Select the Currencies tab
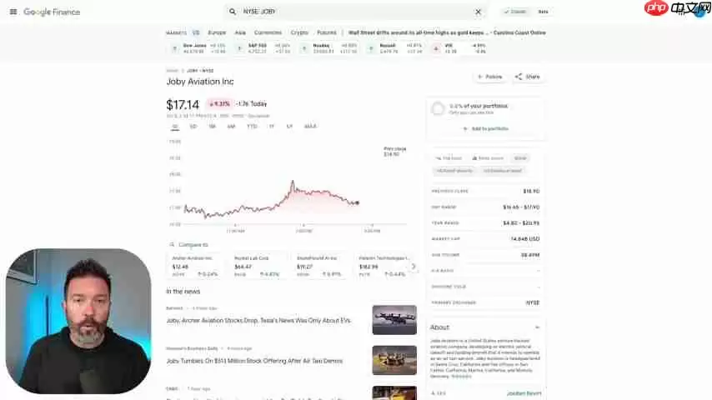The image size is (712, 400). point(268,32)
